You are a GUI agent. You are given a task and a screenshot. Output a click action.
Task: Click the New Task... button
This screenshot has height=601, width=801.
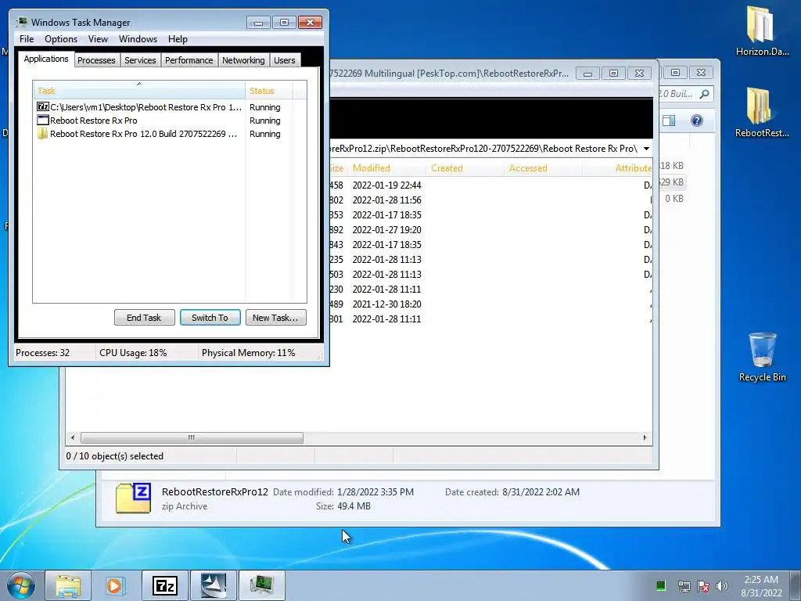point(275,318)
